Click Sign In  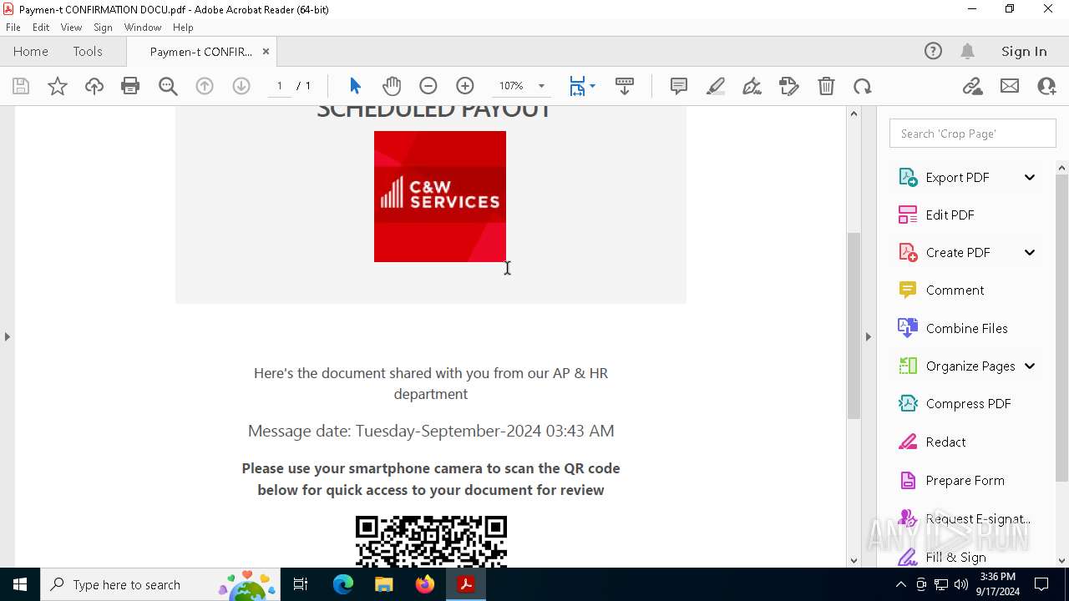1024,51
